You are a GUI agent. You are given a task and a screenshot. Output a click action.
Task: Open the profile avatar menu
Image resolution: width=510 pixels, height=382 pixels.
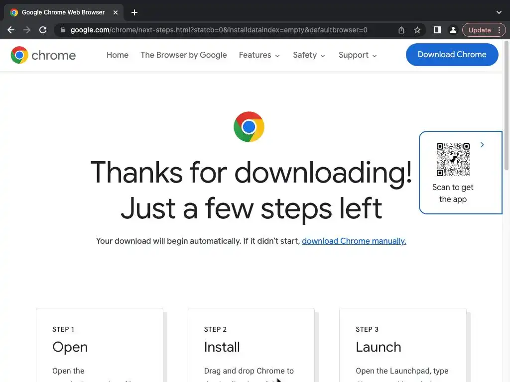[x=453, y=30]
